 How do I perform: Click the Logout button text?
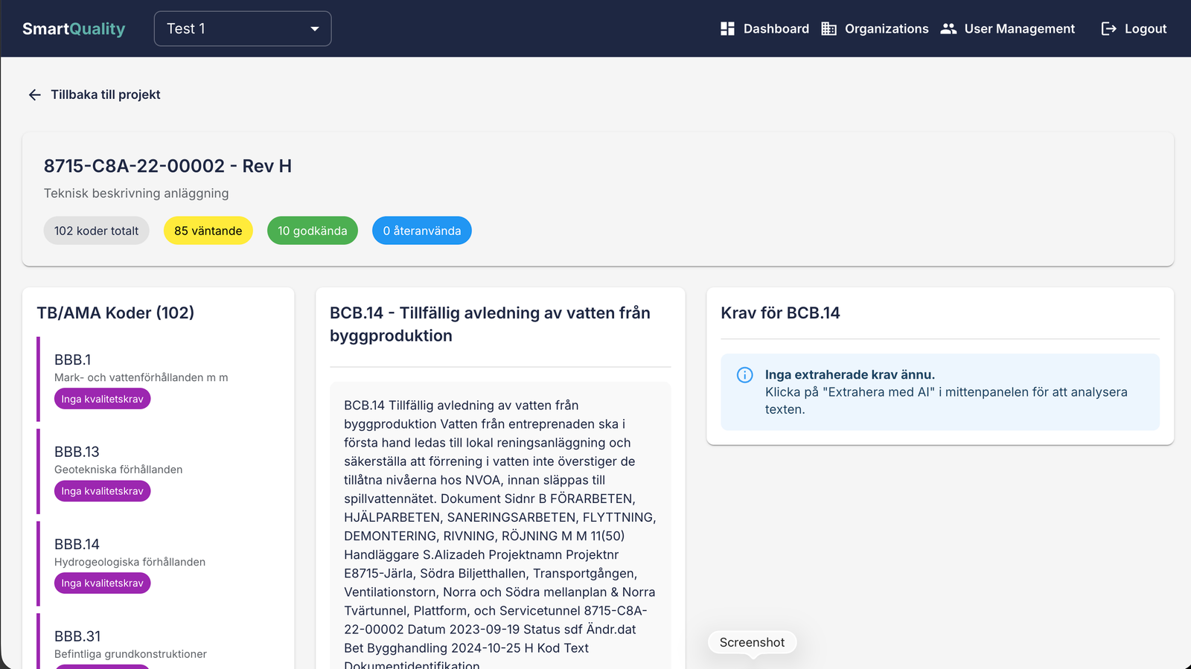tap(1146, 28)
